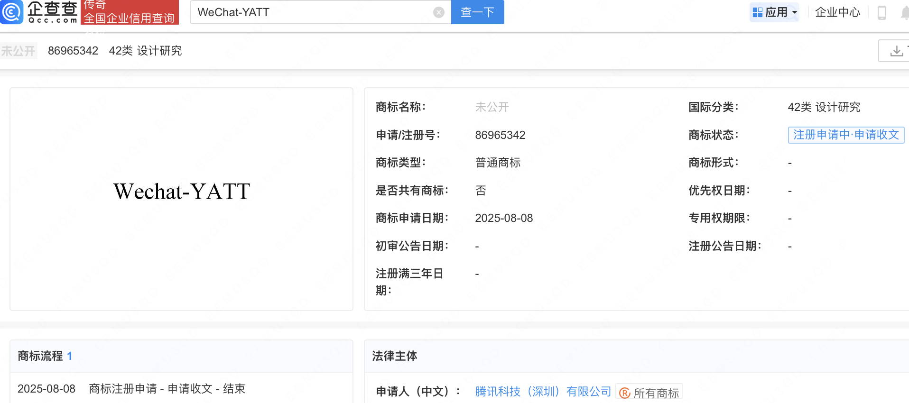Click the red 全国企业信用查询 banner
The height and width of the screenshot is (403, 909).
130,12
